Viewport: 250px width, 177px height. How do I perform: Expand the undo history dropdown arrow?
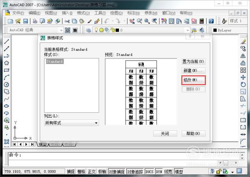(113, 21)
